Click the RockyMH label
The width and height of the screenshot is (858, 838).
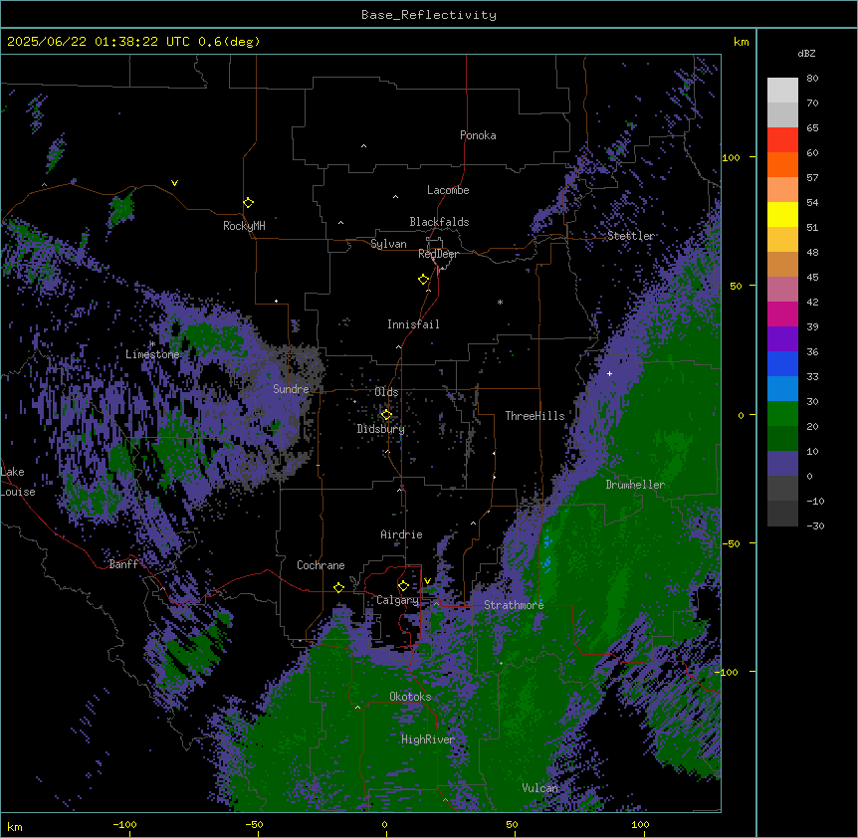(244, 226)
